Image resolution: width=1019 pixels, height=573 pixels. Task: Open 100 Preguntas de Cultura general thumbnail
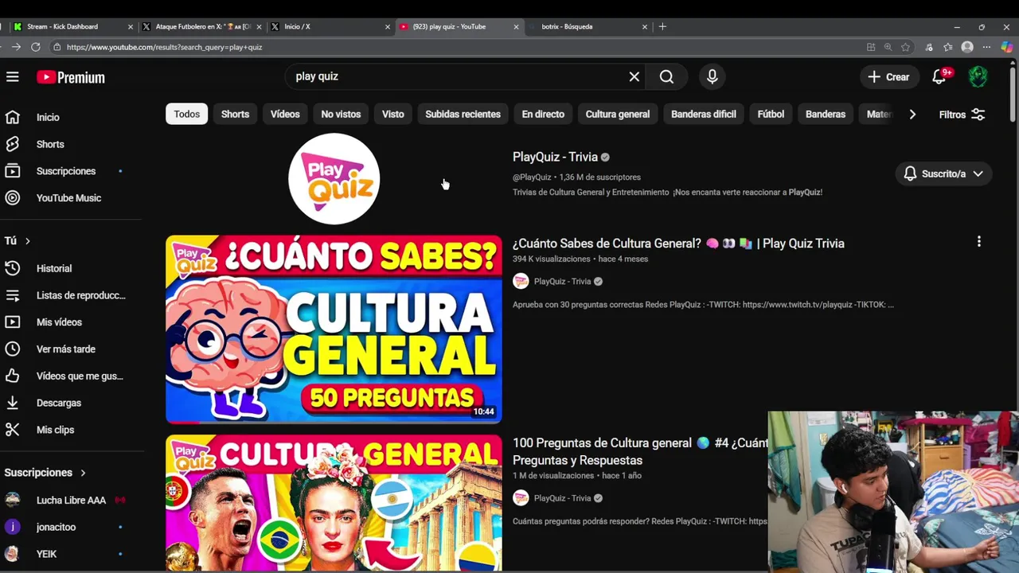tap(334, 503)
